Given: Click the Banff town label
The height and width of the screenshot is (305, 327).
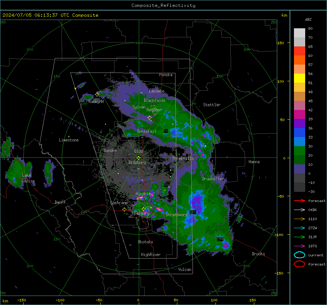Looking at the screenshot, I should coord(60,202).
